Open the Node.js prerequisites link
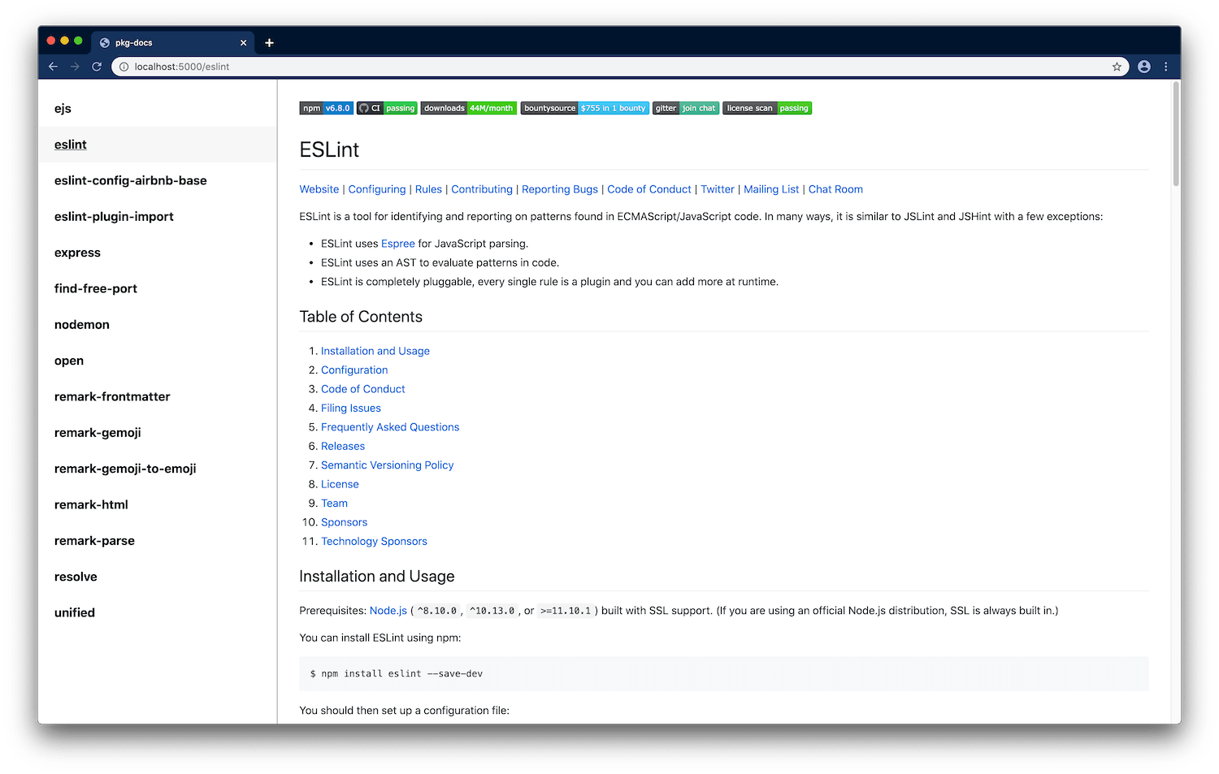 [x=388, y=611]
